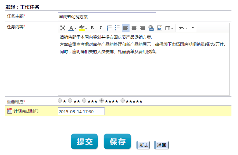Click the 版式 layout button
The image size is (238, 155).
click(143, 145)
